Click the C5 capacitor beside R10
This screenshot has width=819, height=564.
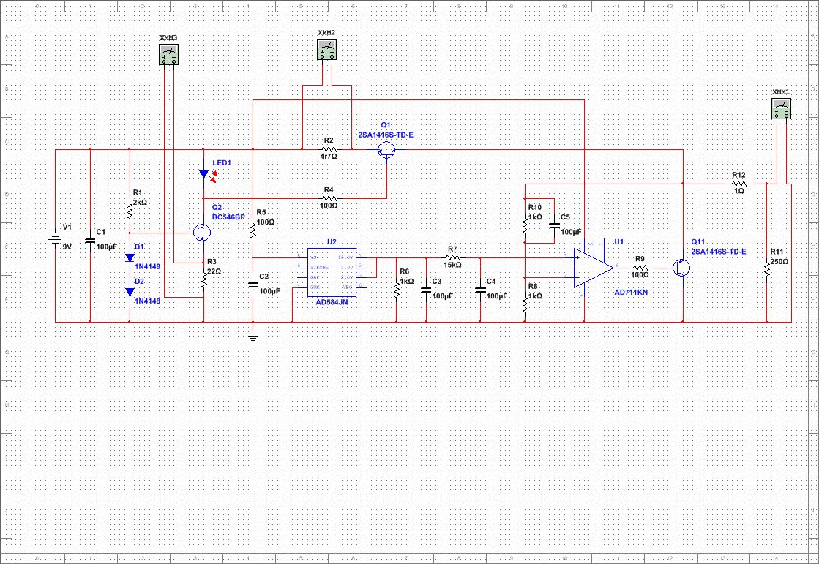click(x=554, y=222)
